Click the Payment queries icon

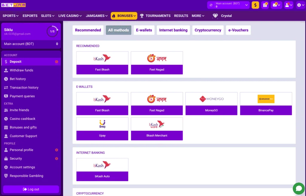click(x=6, y=96)
